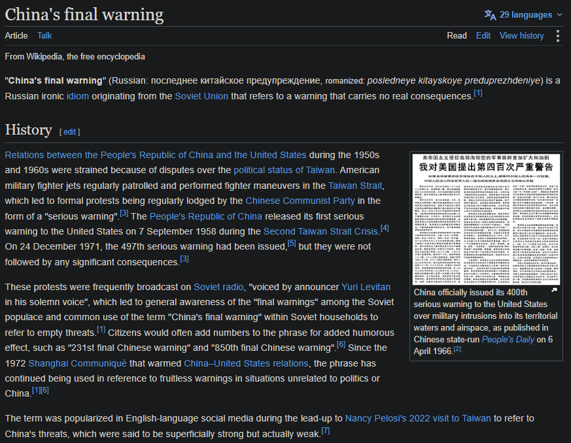Jump to citation [4] after Strait Crisis
Screen dimensions: 571x443
385,229
